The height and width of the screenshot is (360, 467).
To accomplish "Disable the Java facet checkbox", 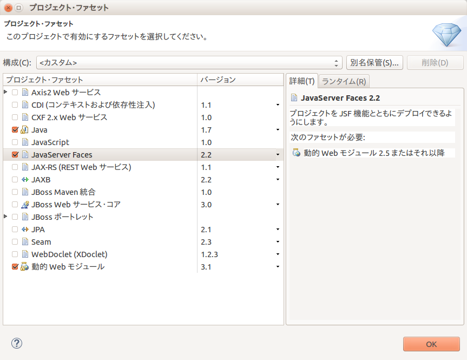I will [14, 130].
